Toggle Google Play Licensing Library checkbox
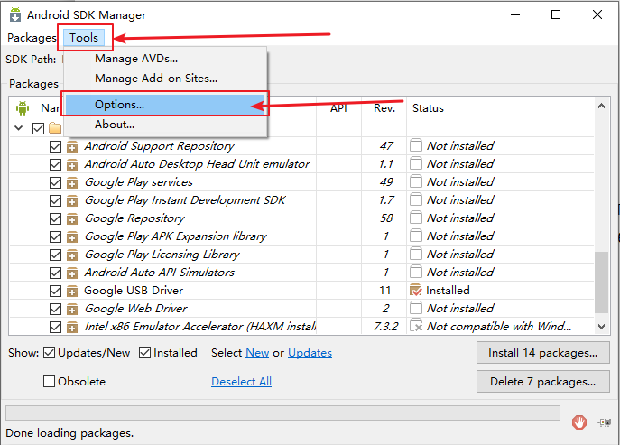The width and height of the screenshot is (620, 445). click(55, 255)
